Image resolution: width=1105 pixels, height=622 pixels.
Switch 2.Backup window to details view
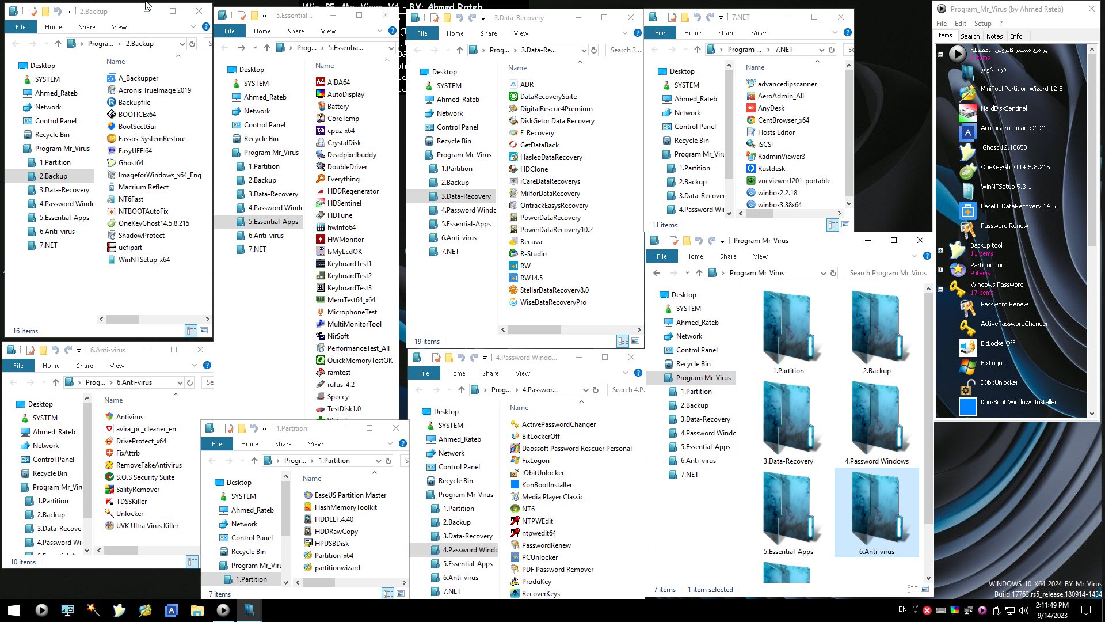pos(191,331)
